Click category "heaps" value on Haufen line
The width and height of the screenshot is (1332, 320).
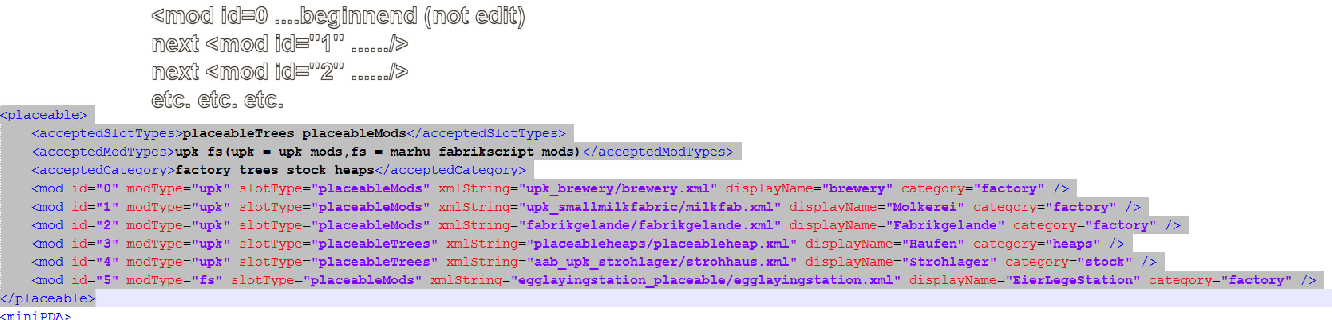tap(1073, 244)
